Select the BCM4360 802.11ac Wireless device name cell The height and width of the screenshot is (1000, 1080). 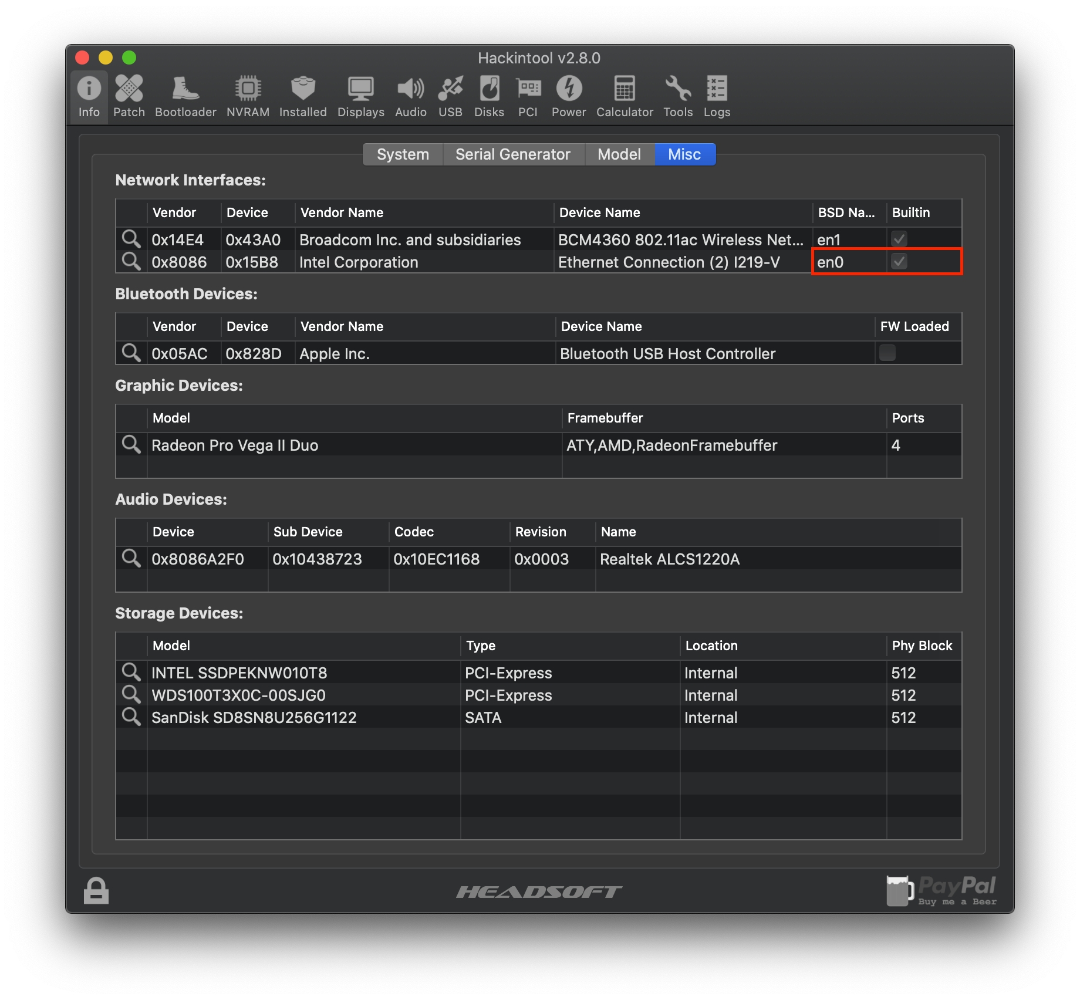pyautogui.click(x=682, y=239)
